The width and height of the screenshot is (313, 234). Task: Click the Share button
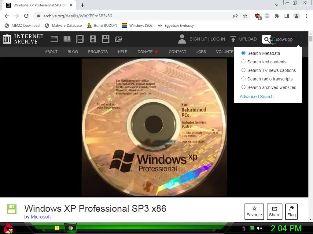[274, 212]
